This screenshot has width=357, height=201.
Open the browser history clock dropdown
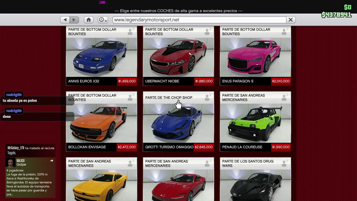pos(103,20)
